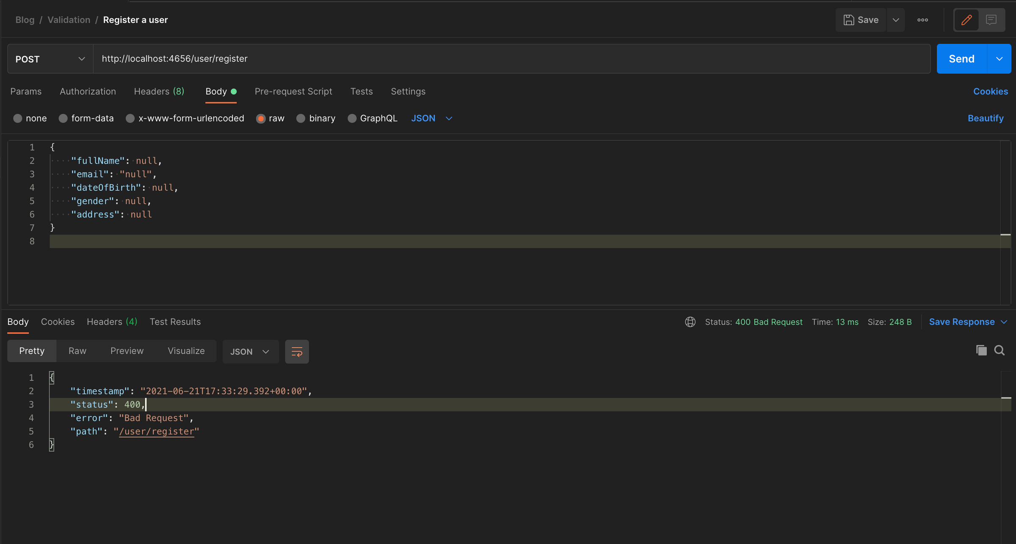Search the response using the magnifier icon
This screenshot has height=544, width=1016.
point(999,350)
